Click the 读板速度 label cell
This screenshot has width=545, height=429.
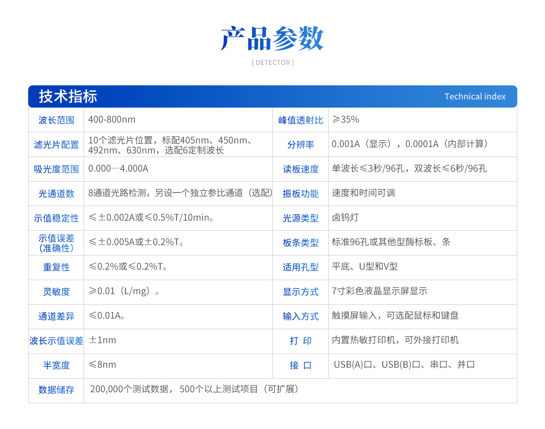tap(301, 169)
